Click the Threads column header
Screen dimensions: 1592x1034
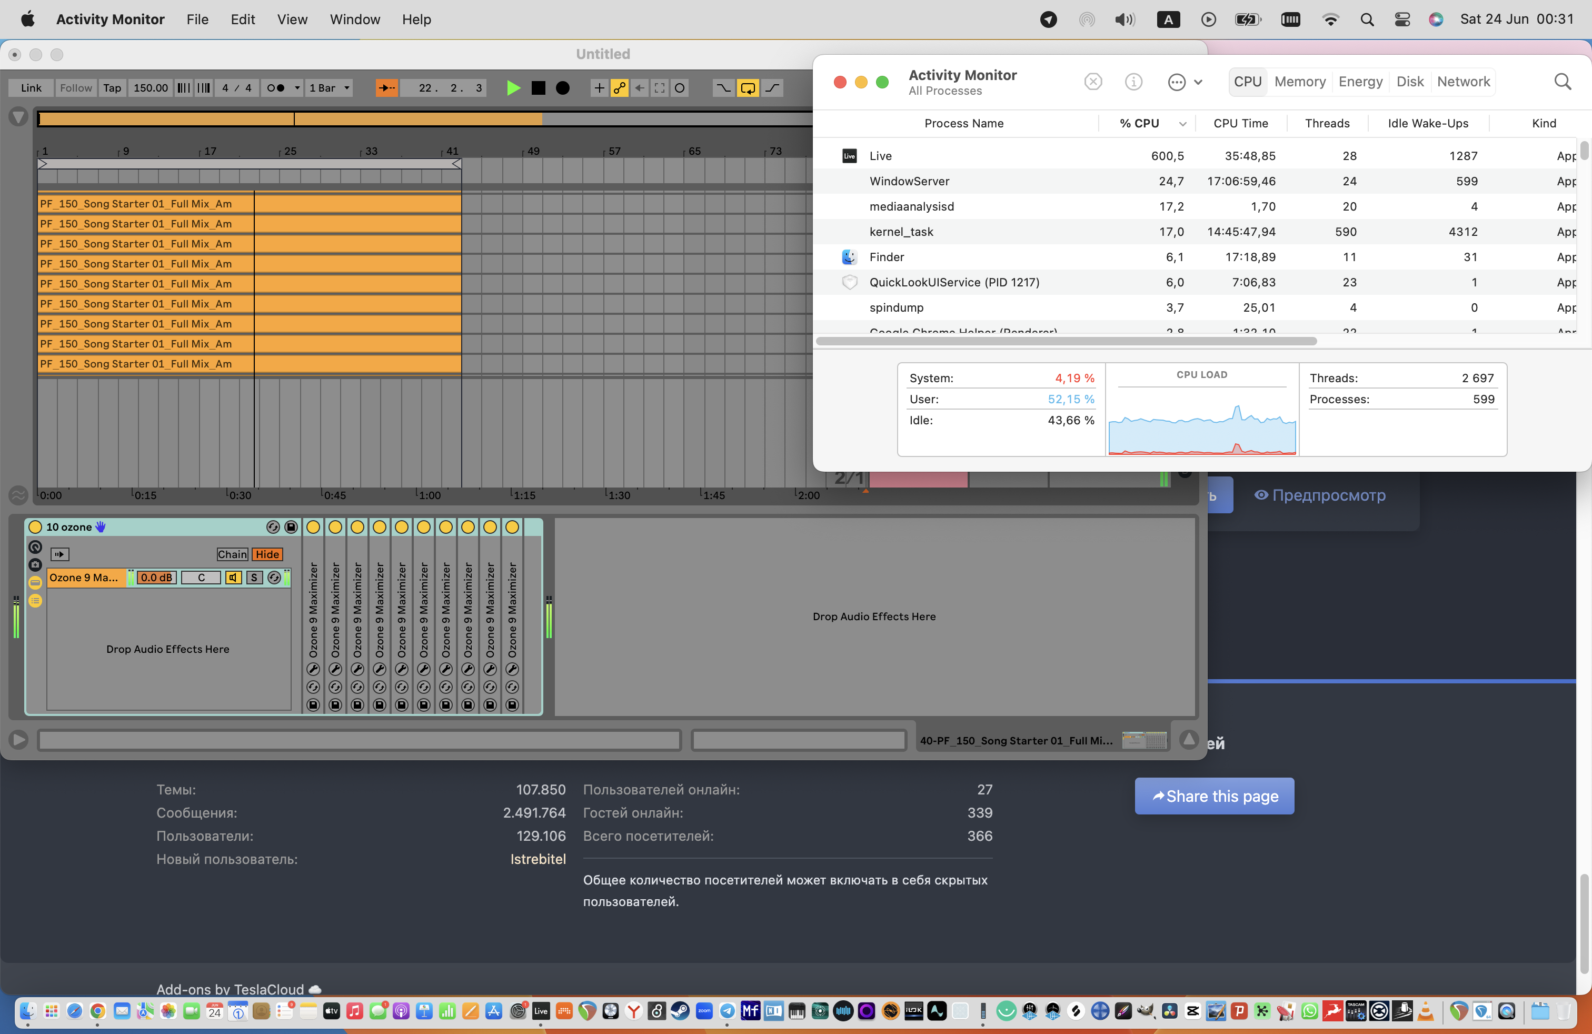tap(1327, 123)
